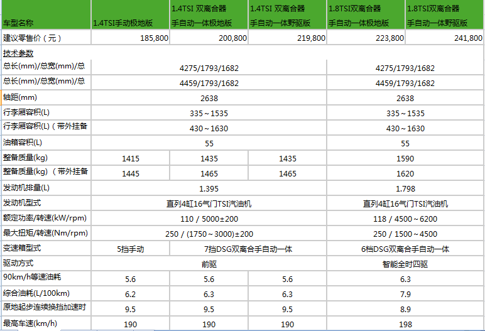Select the 1.798 engine displacement cell

405,188
